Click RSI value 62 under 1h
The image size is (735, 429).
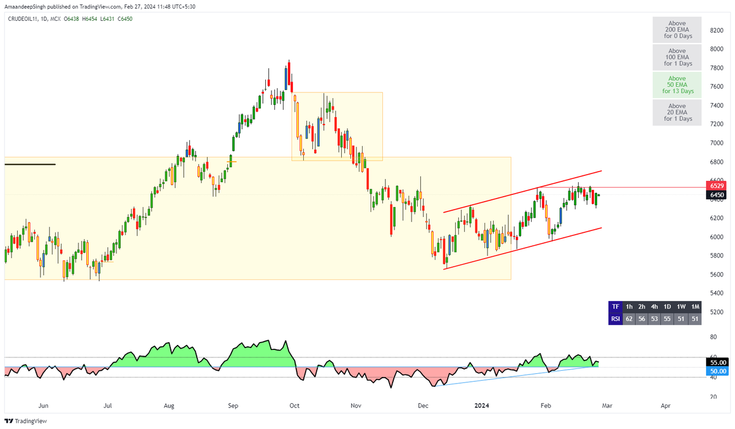(x=629, y=319)
